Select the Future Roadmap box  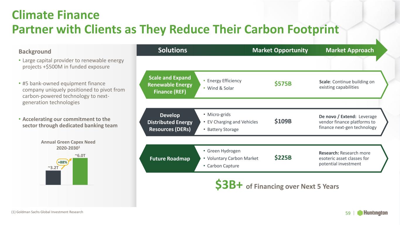(x=169, y=158)
